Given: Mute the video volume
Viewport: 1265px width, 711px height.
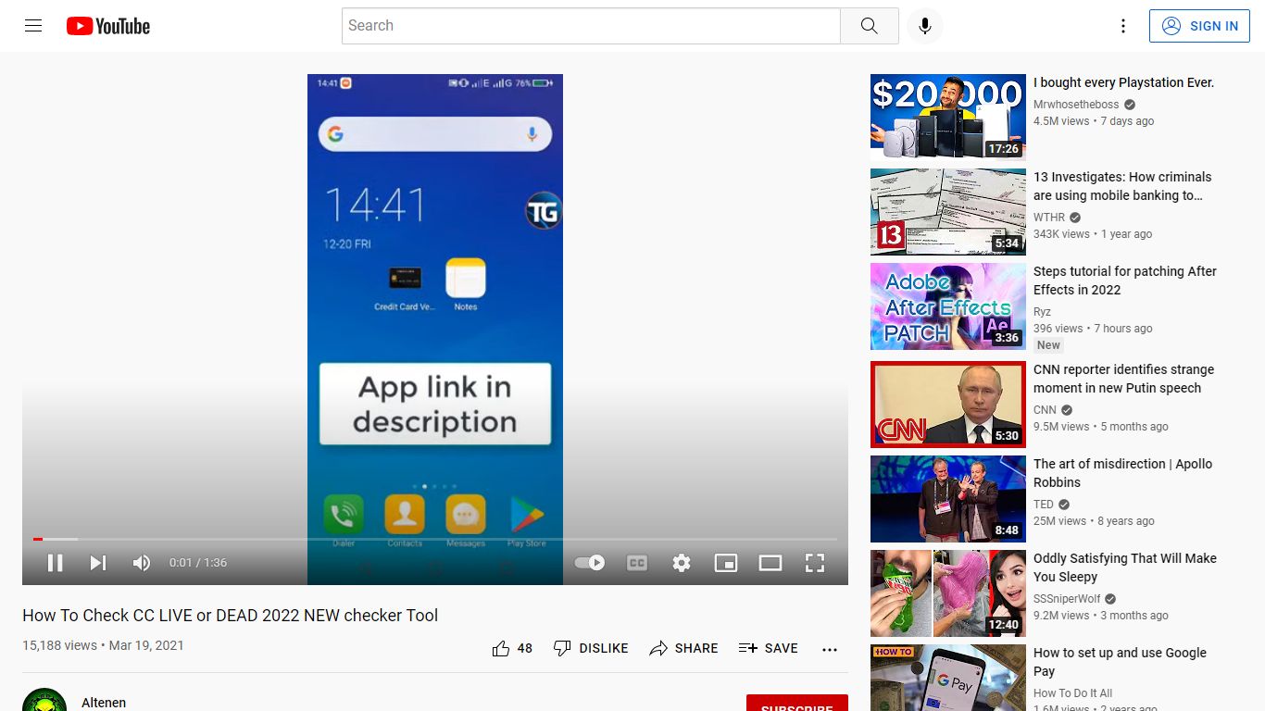Looking at the screenshot, I should pos(142,563).
